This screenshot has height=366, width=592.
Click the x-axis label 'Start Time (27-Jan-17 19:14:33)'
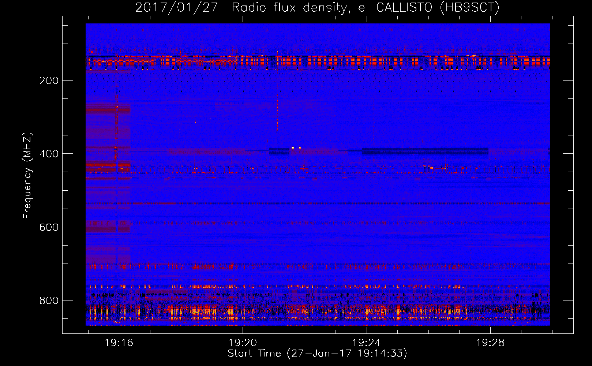[x=317, y=354]
